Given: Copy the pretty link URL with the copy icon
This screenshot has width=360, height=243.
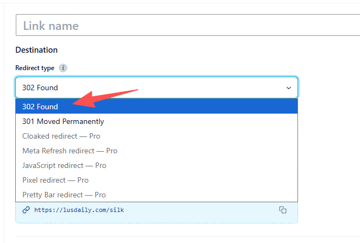Looking at the screenshot, I should pyautogui.click(x=283, y=210).
